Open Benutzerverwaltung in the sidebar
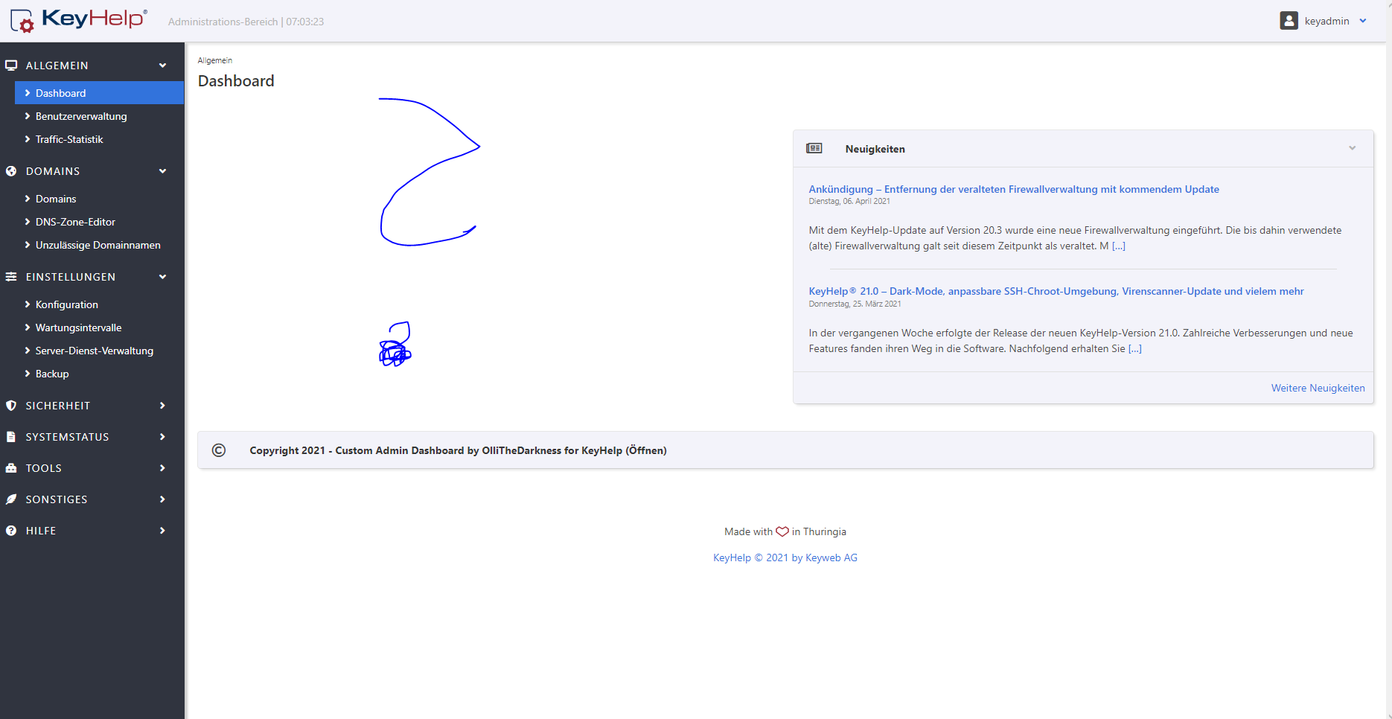1392x719 pixels. pyautogui.click(x=81, y=116)
